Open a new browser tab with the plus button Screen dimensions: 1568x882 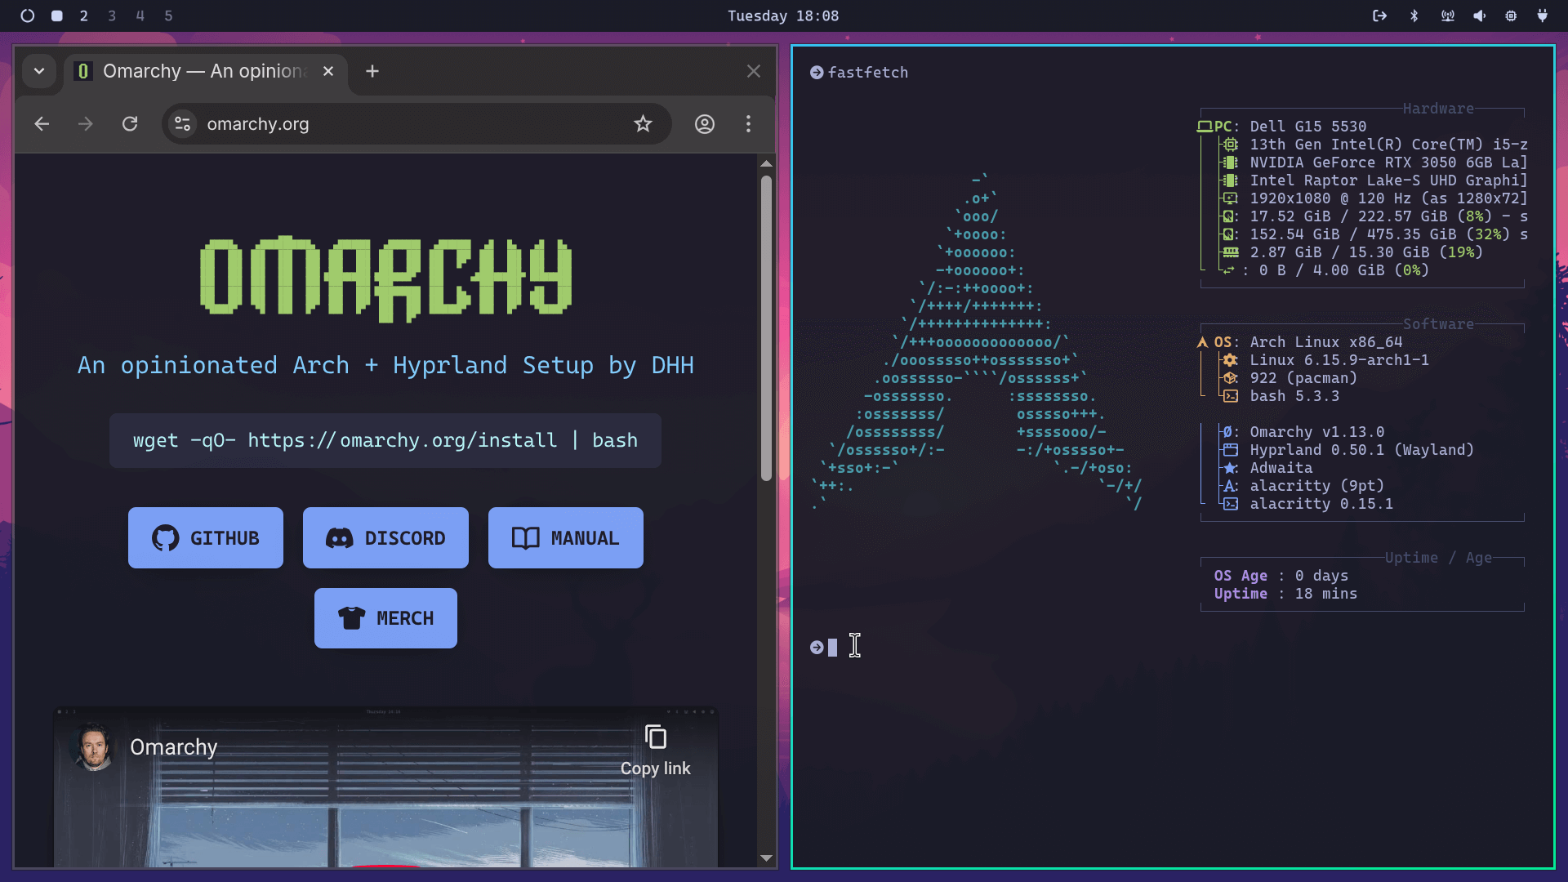372,71
